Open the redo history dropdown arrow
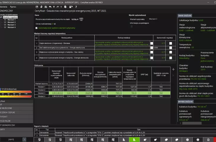 pyautogui.click(x=61, y=7)
